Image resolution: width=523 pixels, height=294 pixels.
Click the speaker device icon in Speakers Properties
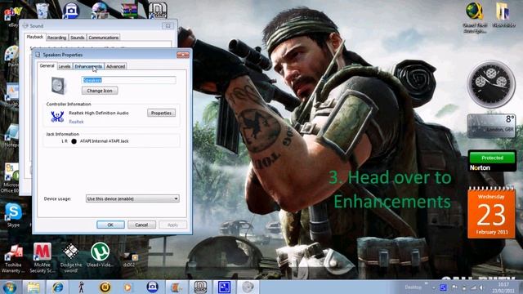tap(59, 85)
